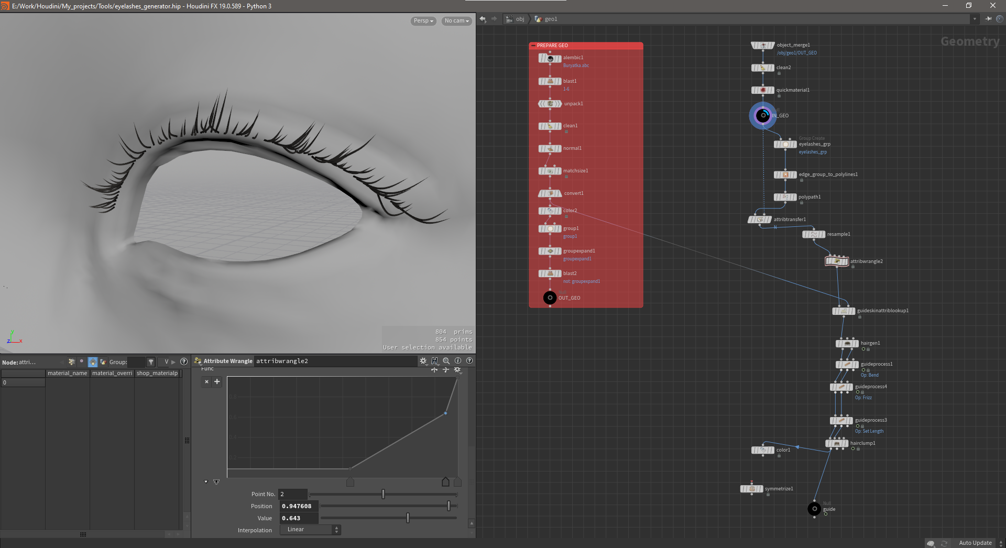This screenshot has width=1006, height=548.
Task: Click the Auto Update button
Action: click(x=975, y=543)
